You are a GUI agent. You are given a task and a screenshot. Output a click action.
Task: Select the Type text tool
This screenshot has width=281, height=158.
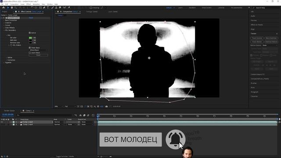(48, 8)
